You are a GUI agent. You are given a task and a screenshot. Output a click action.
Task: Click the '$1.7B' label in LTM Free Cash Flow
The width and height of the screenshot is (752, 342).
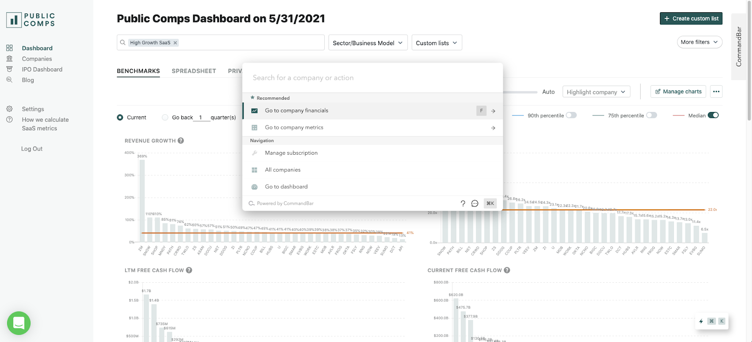(x=146, y=291)
